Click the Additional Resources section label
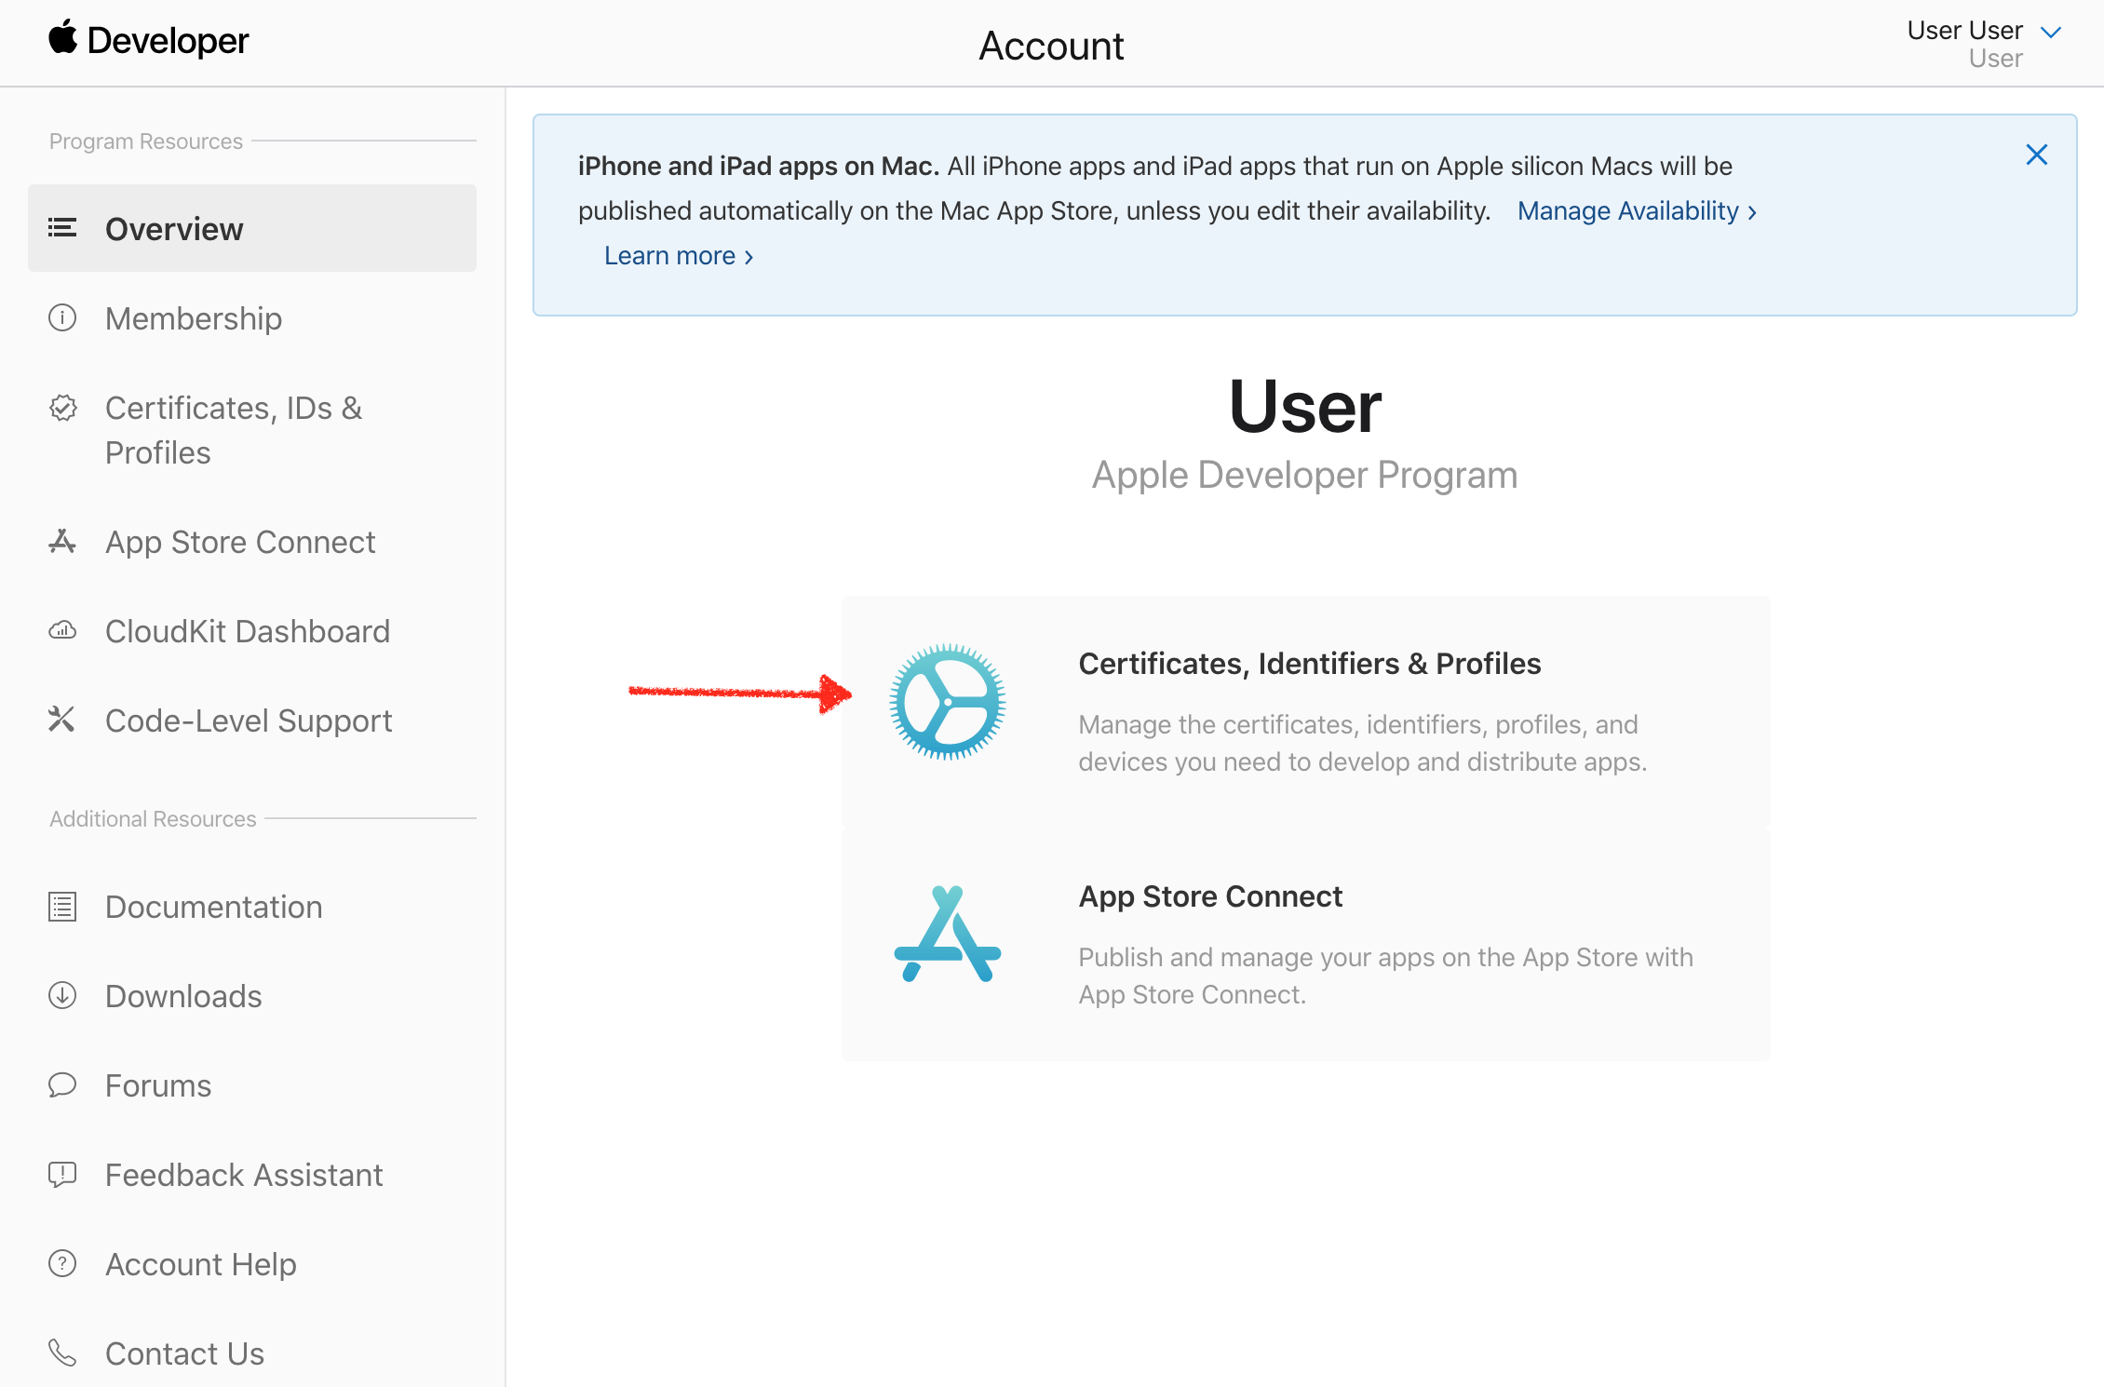The height and width of the screenshot is (1387, 2104). (x=153, y=818)
